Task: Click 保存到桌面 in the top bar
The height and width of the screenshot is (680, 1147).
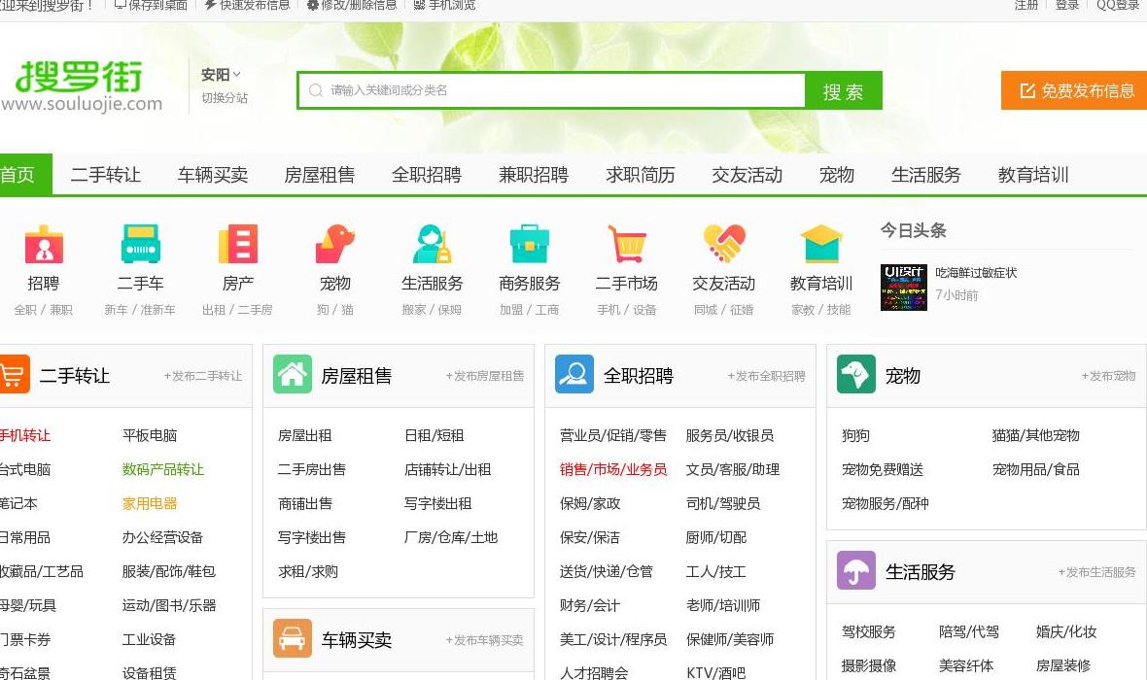Action: pos(152,5)
